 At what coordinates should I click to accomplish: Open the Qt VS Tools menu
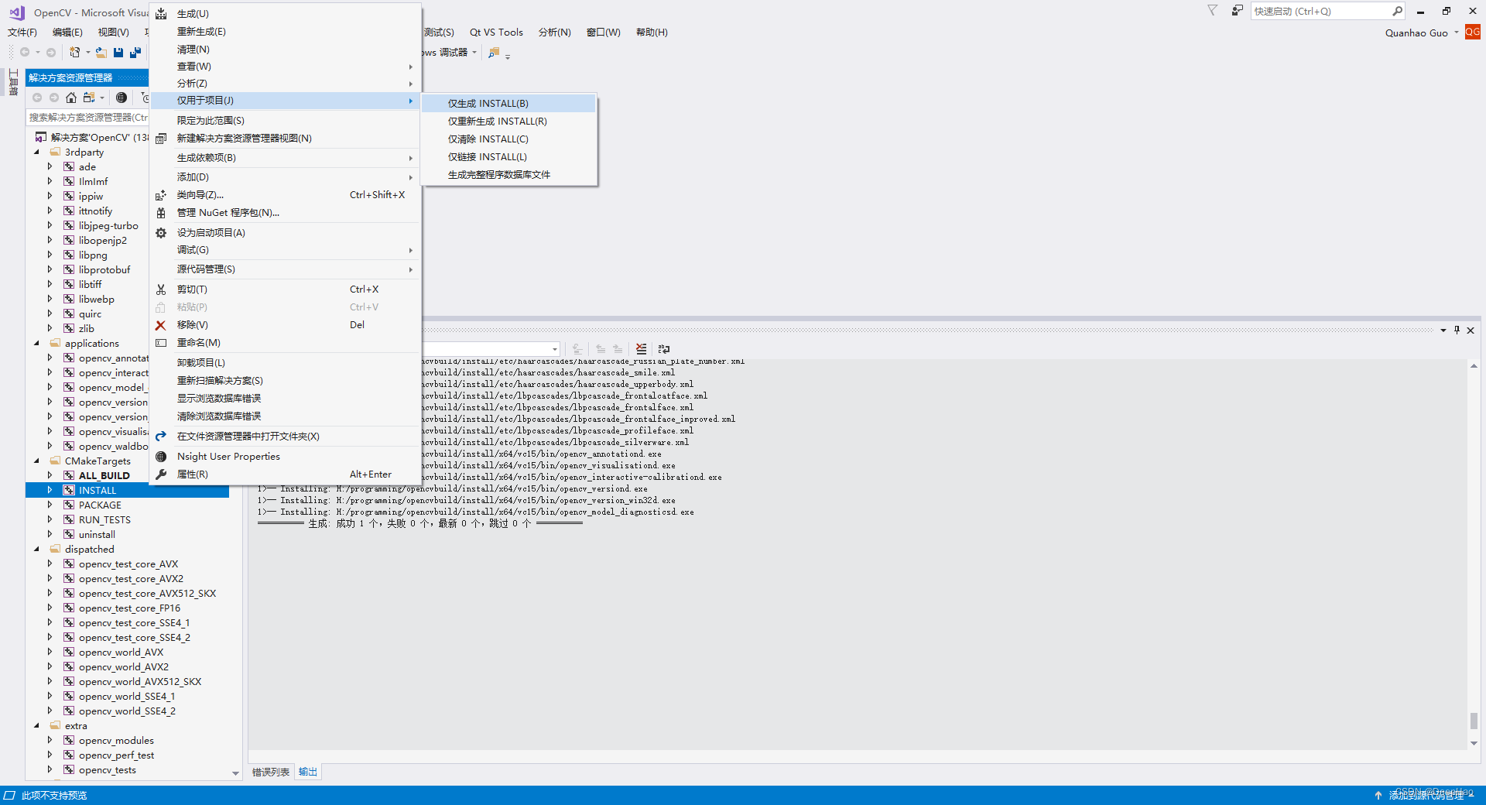point(496,33)
